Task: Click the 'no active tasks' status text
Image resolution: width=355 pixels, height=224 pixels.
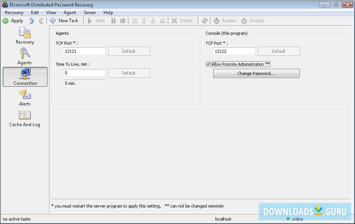Action: point(16,219)
